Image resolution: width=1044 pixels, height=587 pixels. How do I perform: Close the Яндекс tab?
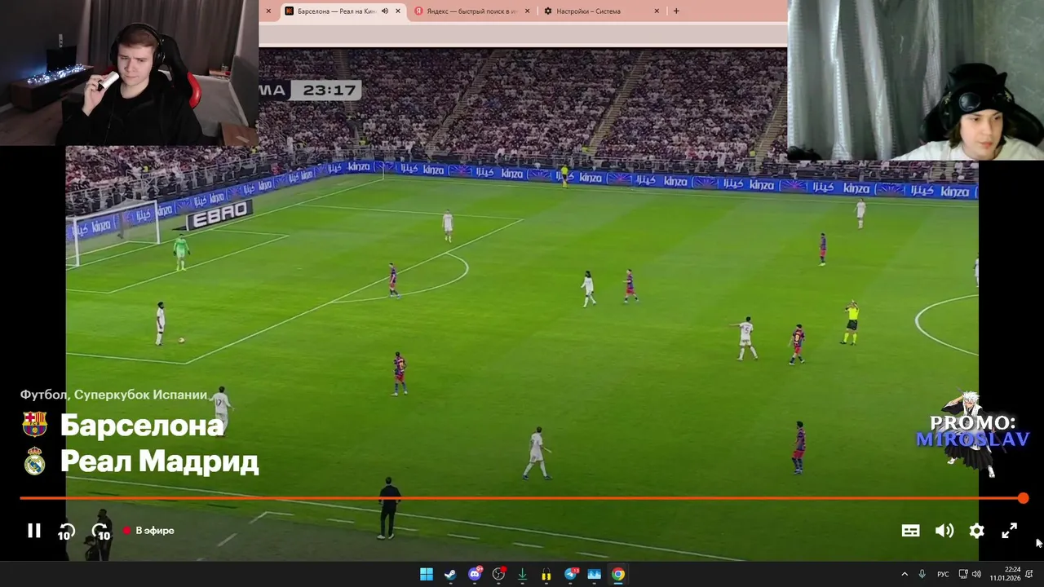[x=527, y=11]
